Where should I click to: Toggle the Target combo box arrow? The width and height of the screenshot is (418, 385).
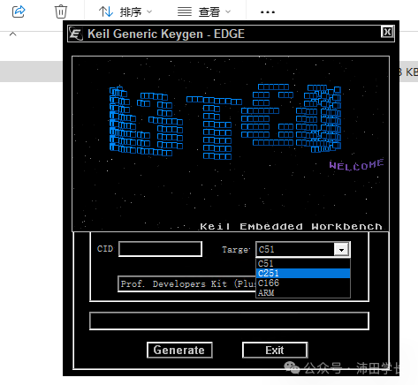pos(341,250)
